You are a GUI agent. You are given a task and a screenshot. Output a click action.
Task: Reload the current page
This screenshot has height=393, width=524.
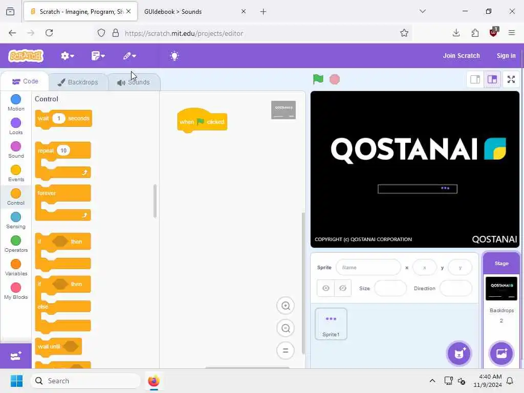[x=49, y=33]
